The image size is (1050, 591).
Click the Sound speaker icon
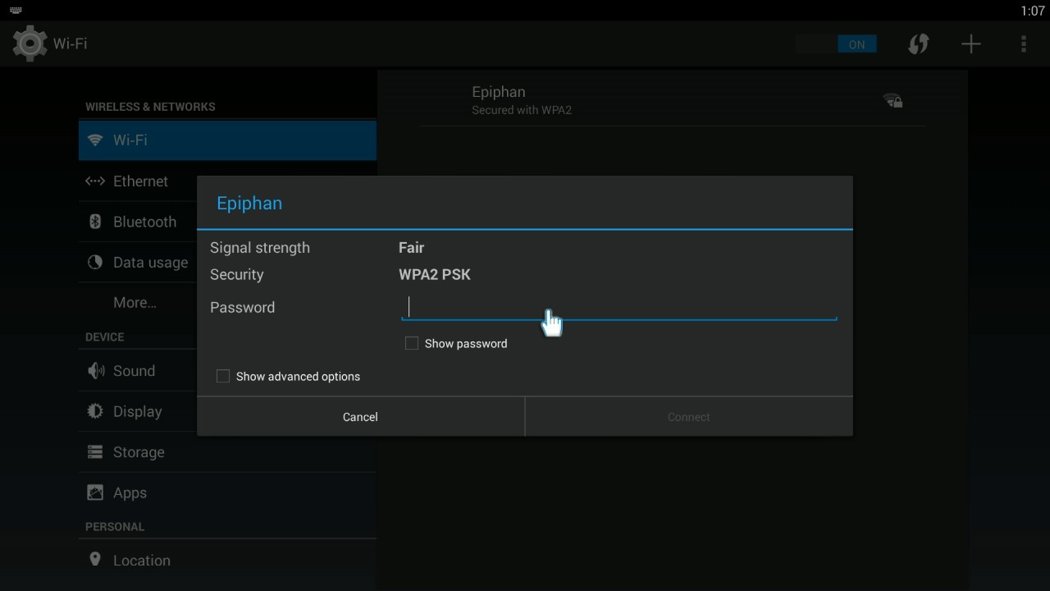pyautogui.click(x=96, y=371)
